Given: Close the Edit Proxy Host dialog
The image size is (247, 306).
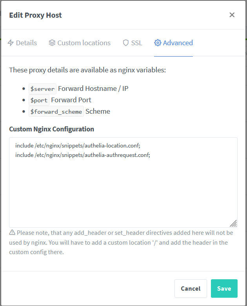Looking at the screenshot, I should (x=232, y=15).
